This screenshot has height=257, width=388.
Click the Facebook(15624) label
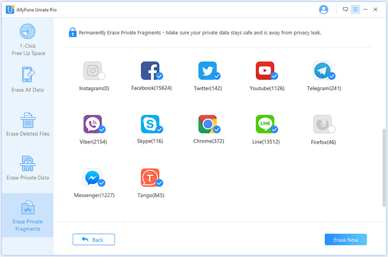151,88
